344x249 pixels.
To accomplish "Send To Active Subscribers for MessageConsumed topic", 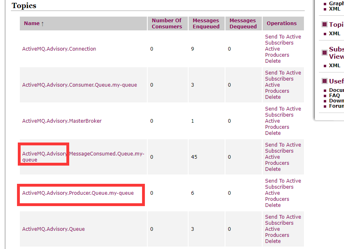I will coord(283,147).
